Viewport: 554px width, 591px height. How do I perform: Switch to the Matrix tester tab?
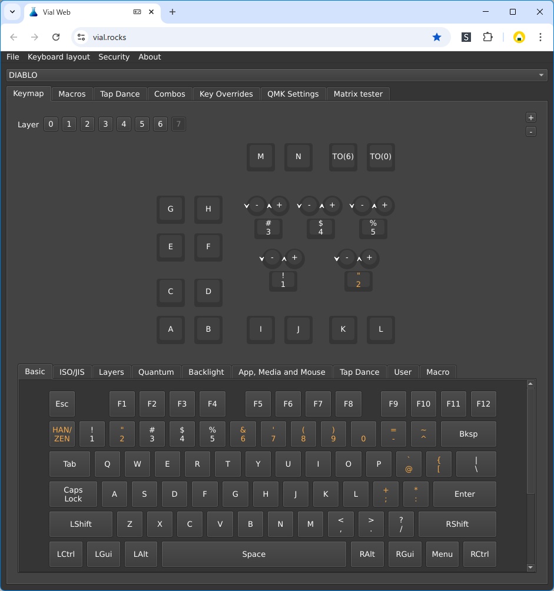(358, 94)
